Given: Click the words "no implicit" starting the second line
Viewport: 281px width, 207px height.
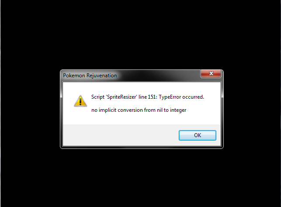Looking at the screenshot, I should [x=104, y=110].
